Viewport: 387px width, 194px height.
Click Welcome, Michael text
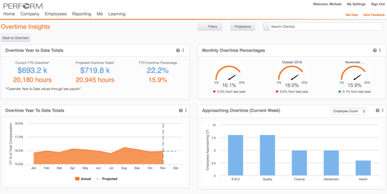[327, 4]
